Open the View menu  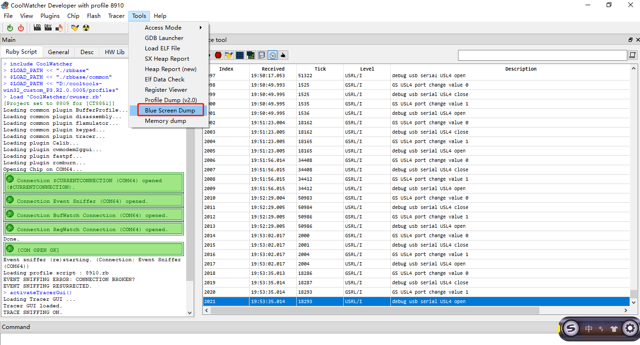point(27,16)
